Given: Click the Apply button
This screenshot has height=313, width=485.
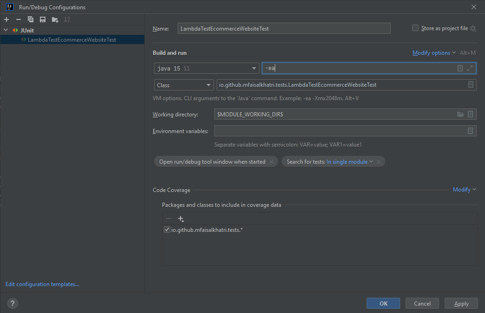Looking at the screenshot, I should [461, 304].
